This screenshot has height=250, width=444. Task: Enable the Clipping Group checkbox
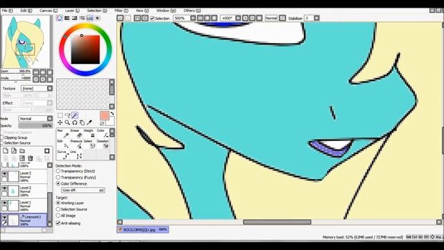[x=2, y=137]
